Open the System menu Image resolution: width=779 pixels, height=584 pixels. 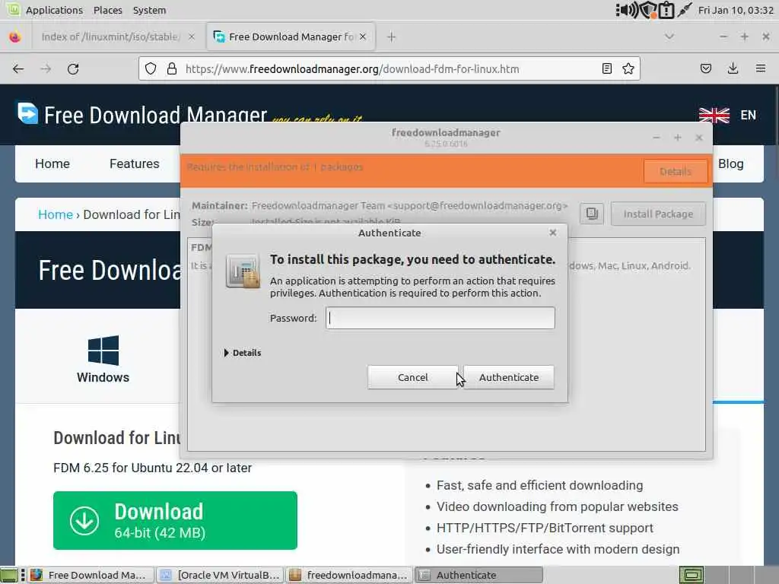[149, 10]
